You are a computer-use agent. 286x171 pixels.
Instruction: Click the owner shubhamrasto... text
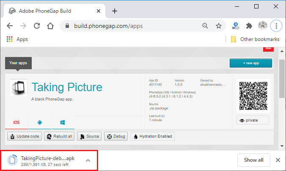pos(212,84)
